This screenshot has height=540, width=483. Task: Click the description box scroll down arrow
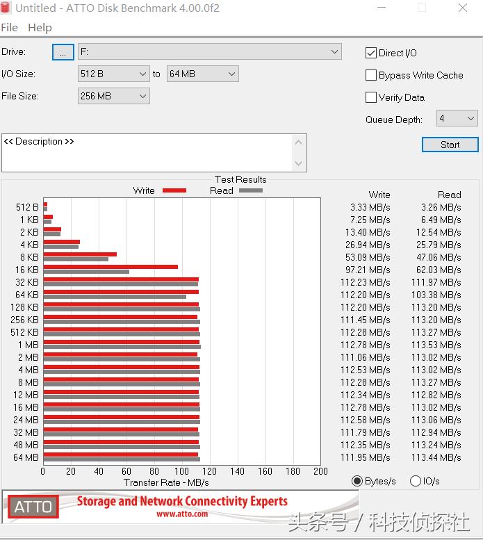[x=299, y=164]
